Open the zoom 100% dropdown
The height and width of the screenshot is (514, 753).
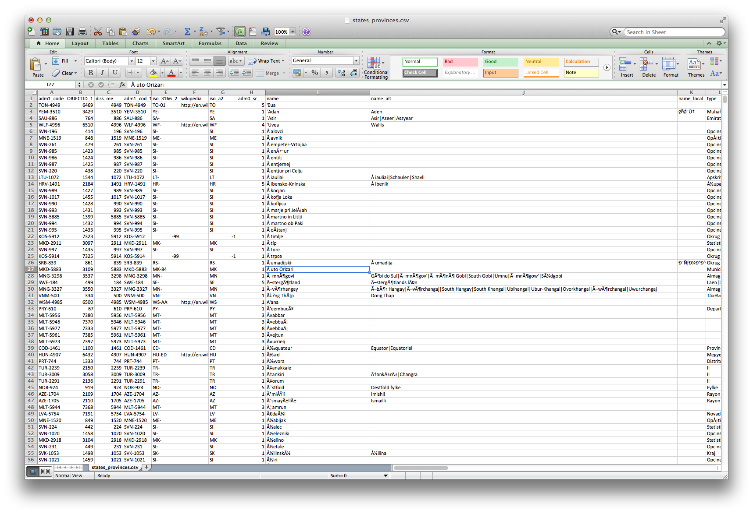pos(293,32)
